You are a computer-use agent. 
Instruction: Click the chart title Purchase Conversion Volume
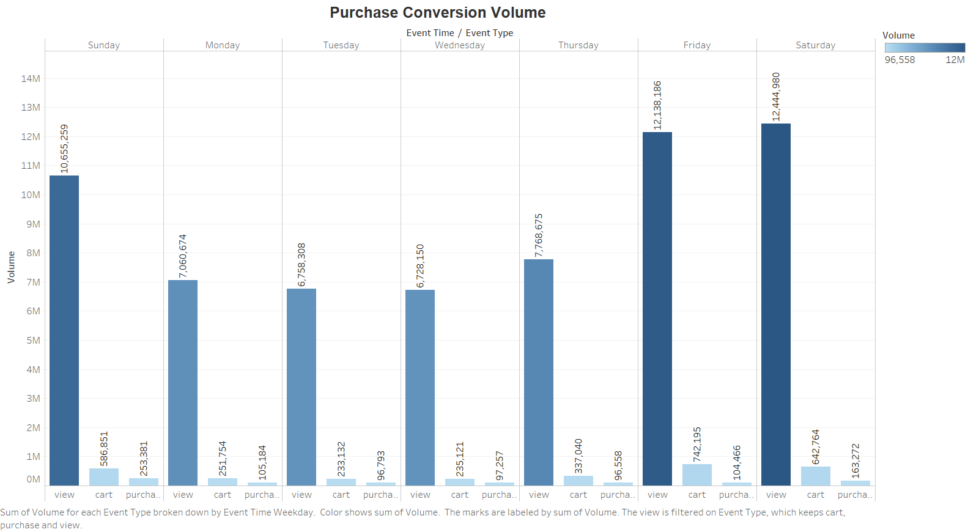(438, 12)
